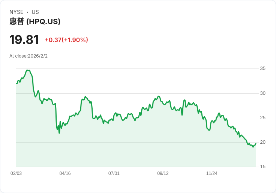Click the rightmost end of the price line
Viewport: 276px width, 193px height.
point(256,144)
